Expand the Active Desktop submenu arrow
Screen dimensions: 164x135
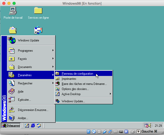(x=110, y=94)
